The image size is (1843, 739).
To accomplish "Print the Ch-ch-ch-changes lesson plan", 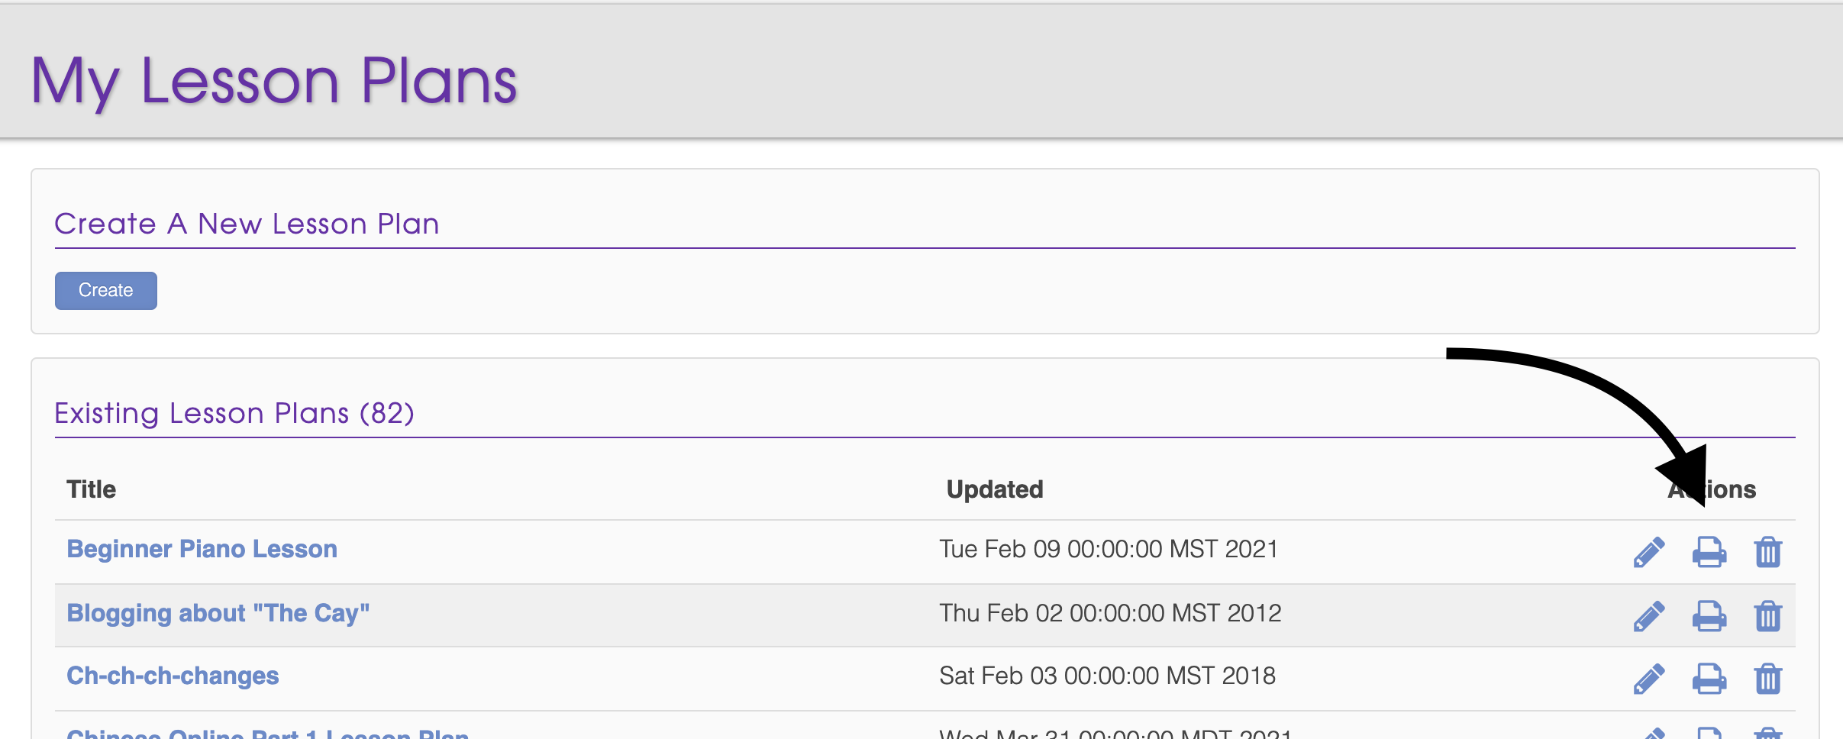I will 1709,679.
